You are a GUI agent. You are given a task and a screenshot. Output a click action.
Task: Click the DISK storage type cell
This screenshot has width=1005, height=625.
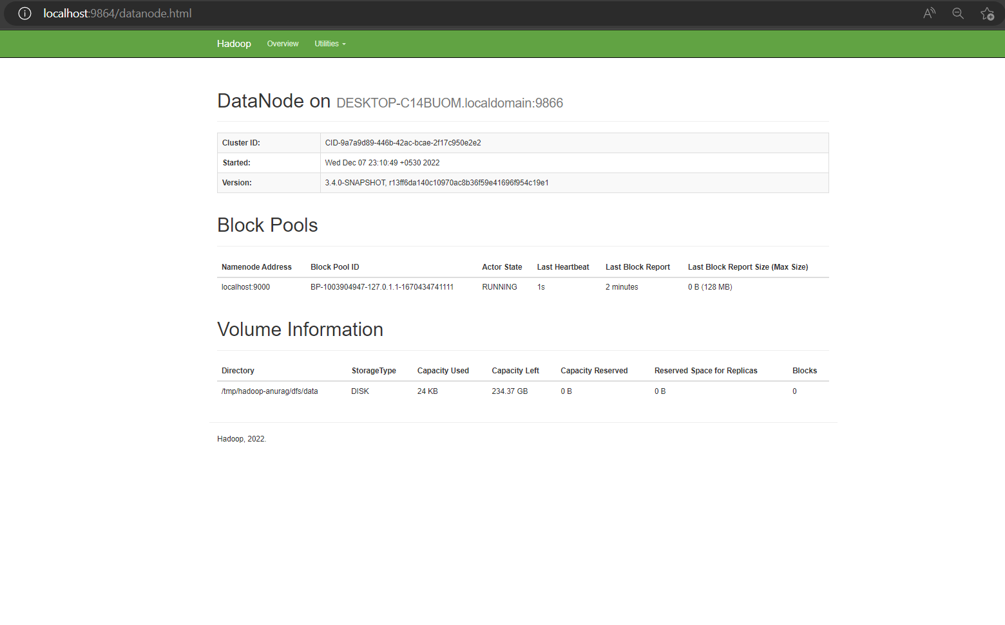tap(360, 391)
